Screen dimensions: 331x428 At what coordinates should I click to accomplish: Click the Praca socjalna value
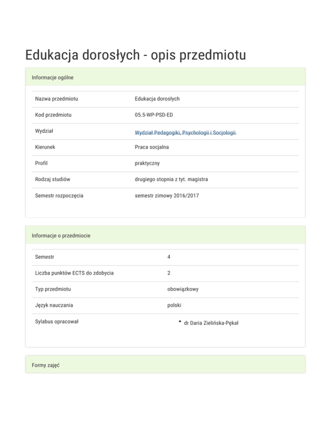point(151,147)
